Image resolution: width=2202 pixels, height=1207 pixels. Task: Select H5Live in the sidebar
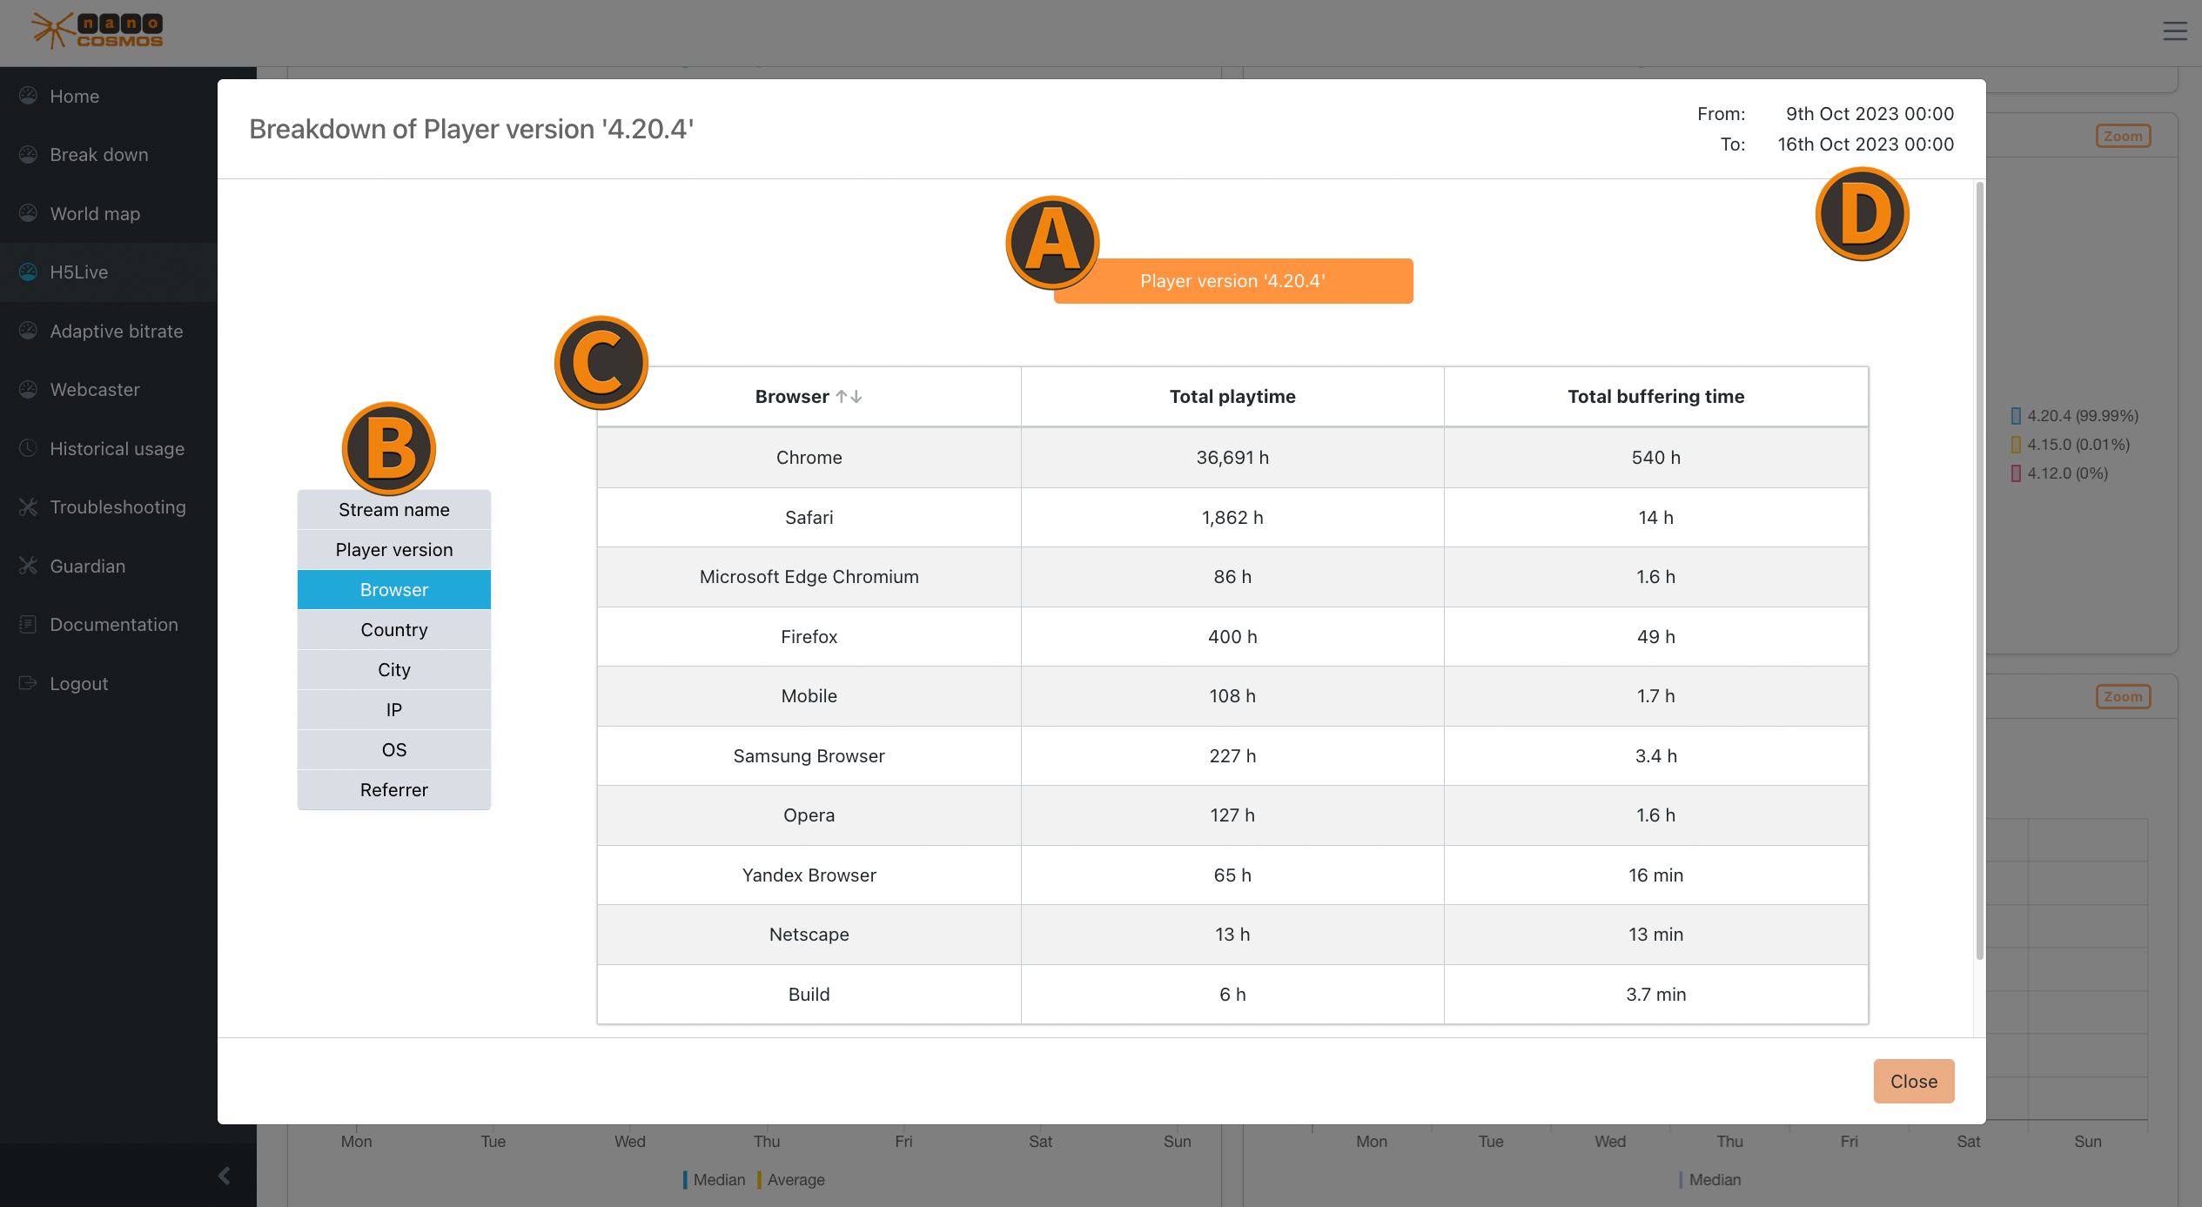tap(79, 272)
